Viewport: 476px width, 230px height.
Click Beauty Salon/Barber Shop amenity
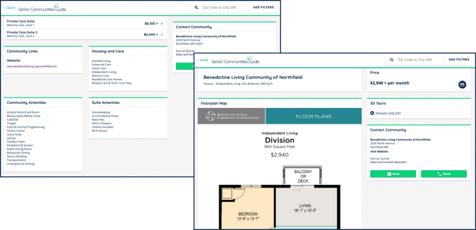24,116
